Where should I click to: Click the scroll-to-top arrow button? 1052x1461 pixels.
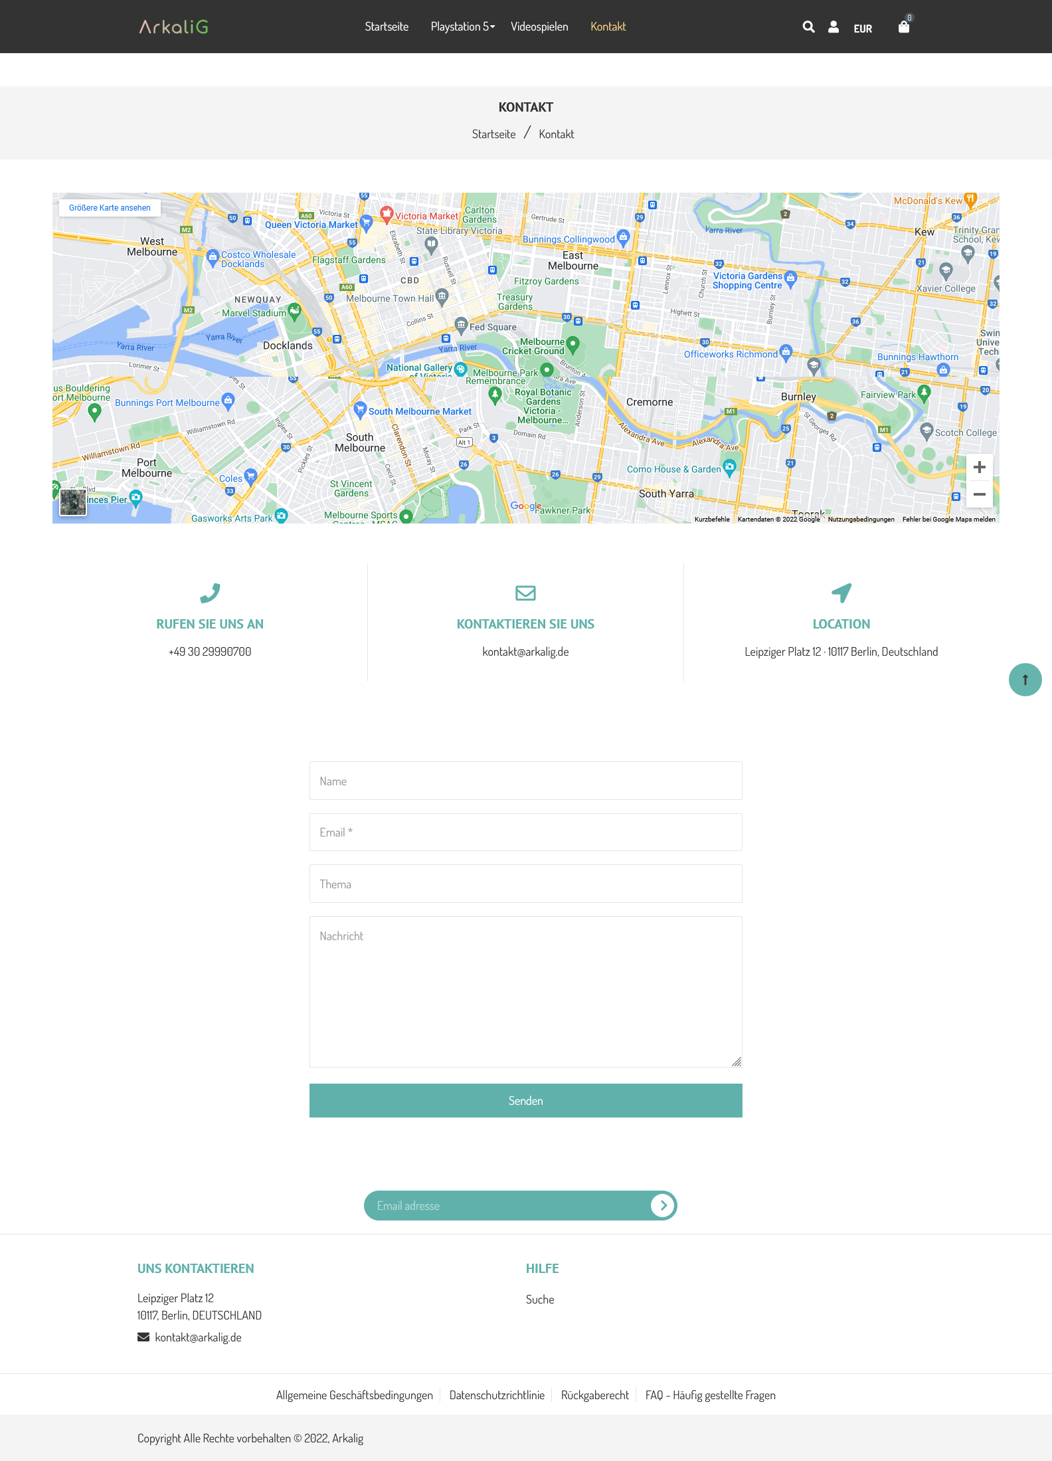click(x=1025, y=680)
